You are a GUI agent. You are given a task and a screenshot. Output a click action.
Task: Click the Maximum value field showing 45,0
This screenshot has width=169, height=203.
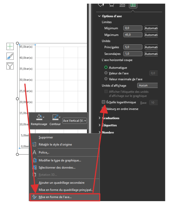coord(133,35)
